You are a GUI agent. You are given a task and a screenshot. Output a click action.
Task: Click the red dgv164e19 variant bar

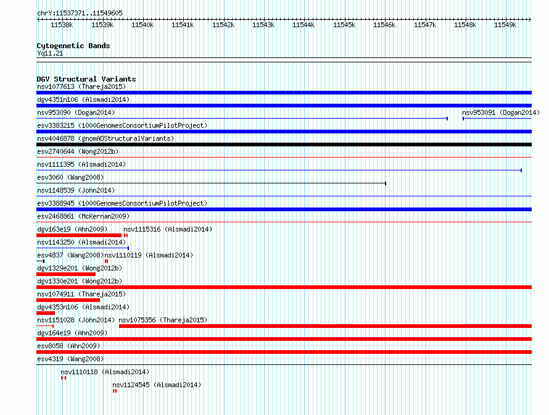tap(284, 339)
